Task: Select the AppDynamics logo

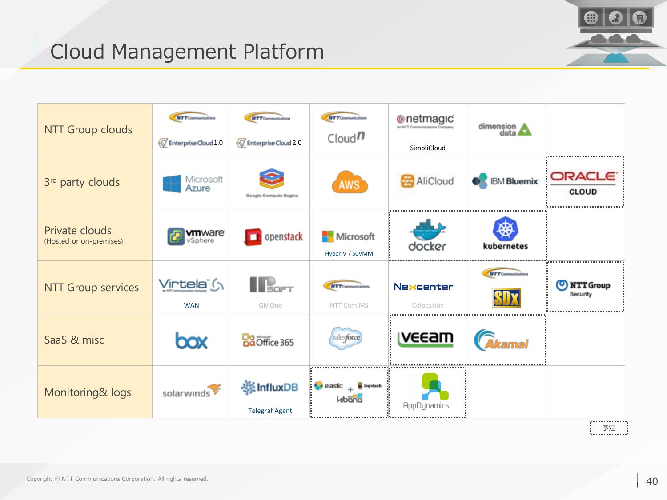Action: tap(426, 391)
